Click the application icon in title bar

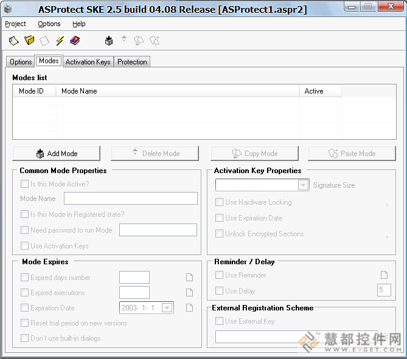(8, 9)
